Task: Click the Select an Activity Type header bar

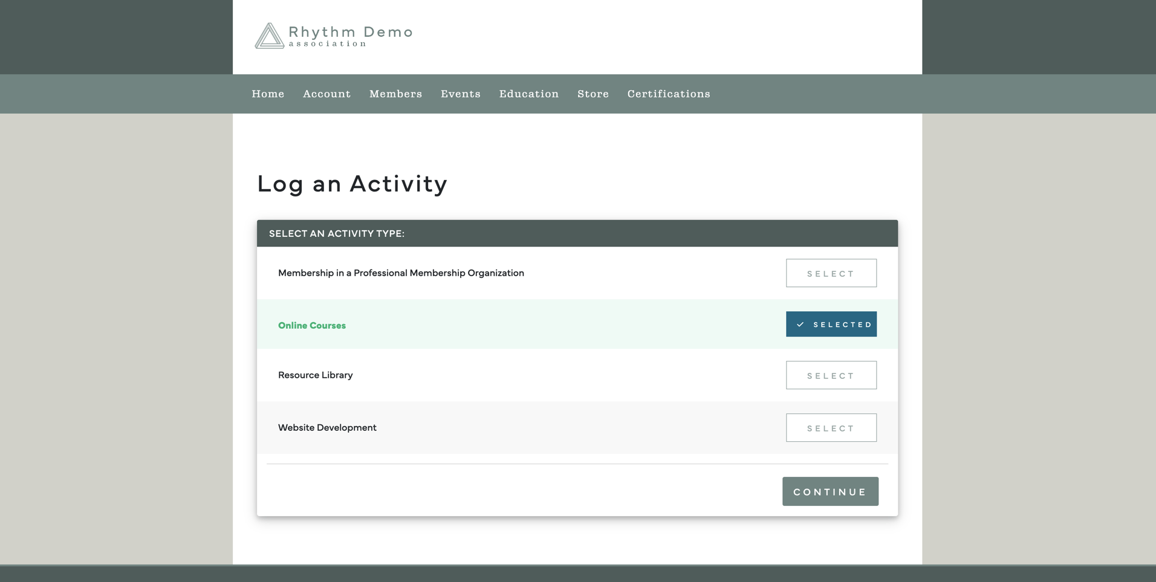Action: (x=577, y=233)
